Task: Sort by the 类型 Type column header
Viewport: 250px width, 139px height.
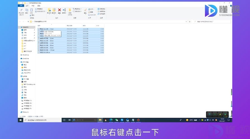Action: coord(84,26)
